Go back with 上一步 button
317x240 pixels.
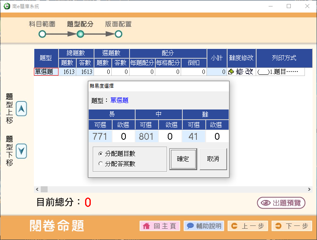click(x=248, y=226)
